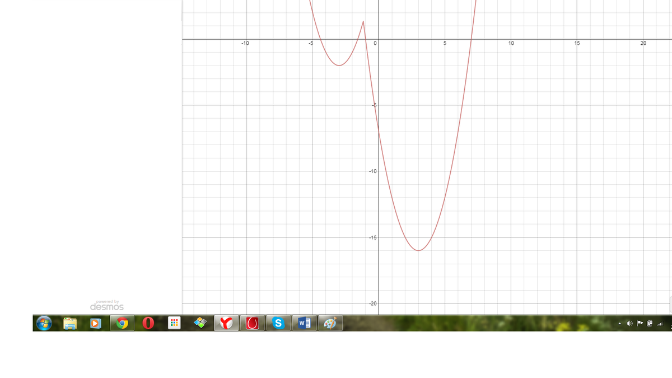Open the Action Center flag icon
Viewport: 672px width, 378px height.
pos(640,323)
